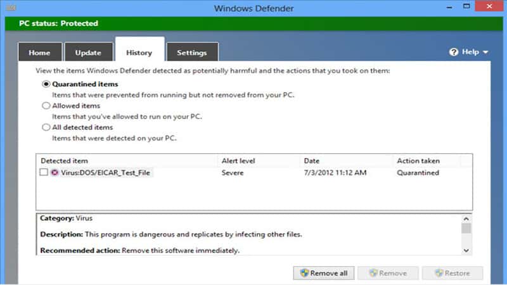Go to the Settings tab
The height and width of the screenshot is (285, 507).
[x=191, y=53]
